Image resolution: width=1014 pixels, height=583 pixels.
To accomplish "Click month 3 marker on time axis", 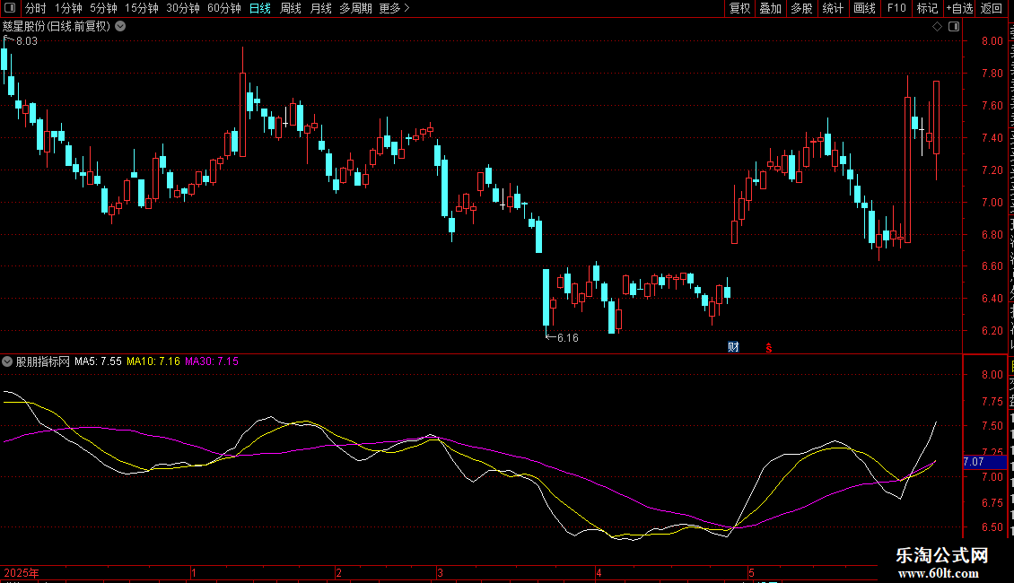I will pos(440,572).
